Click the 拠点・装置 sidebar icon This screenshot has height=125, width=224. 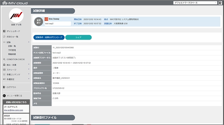click(x=4, y=65)
